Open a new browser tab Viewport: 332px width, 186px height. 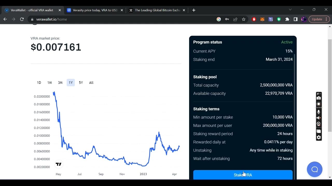194,10
